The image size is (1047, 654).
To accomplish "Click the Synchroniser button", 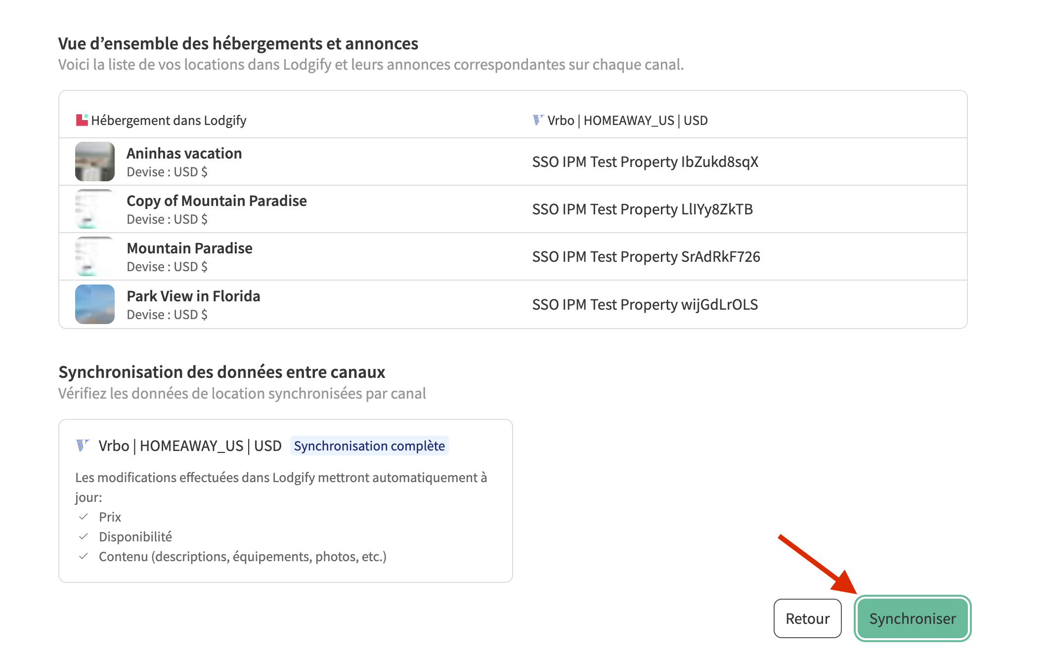I will [x=912, y=618].
